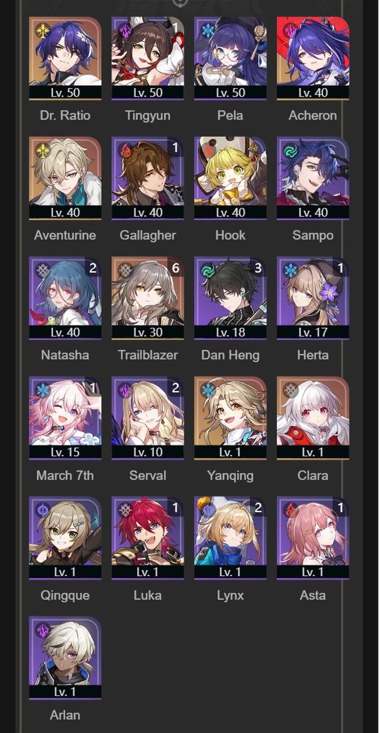Open Tingyun character card
Screen dimensions: 379x733
coord(148,58)
